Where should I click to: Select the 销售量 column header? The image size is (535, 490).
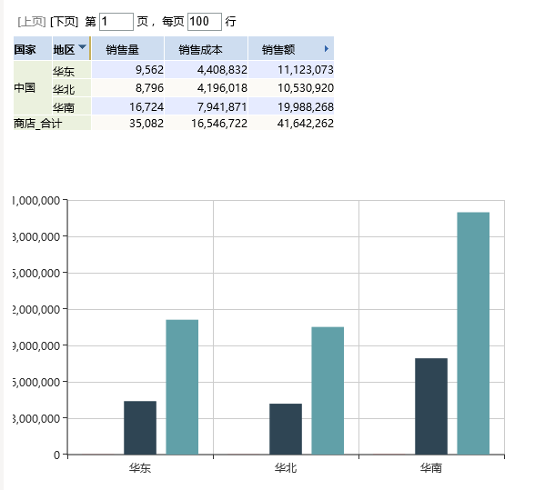coord(128,48)
